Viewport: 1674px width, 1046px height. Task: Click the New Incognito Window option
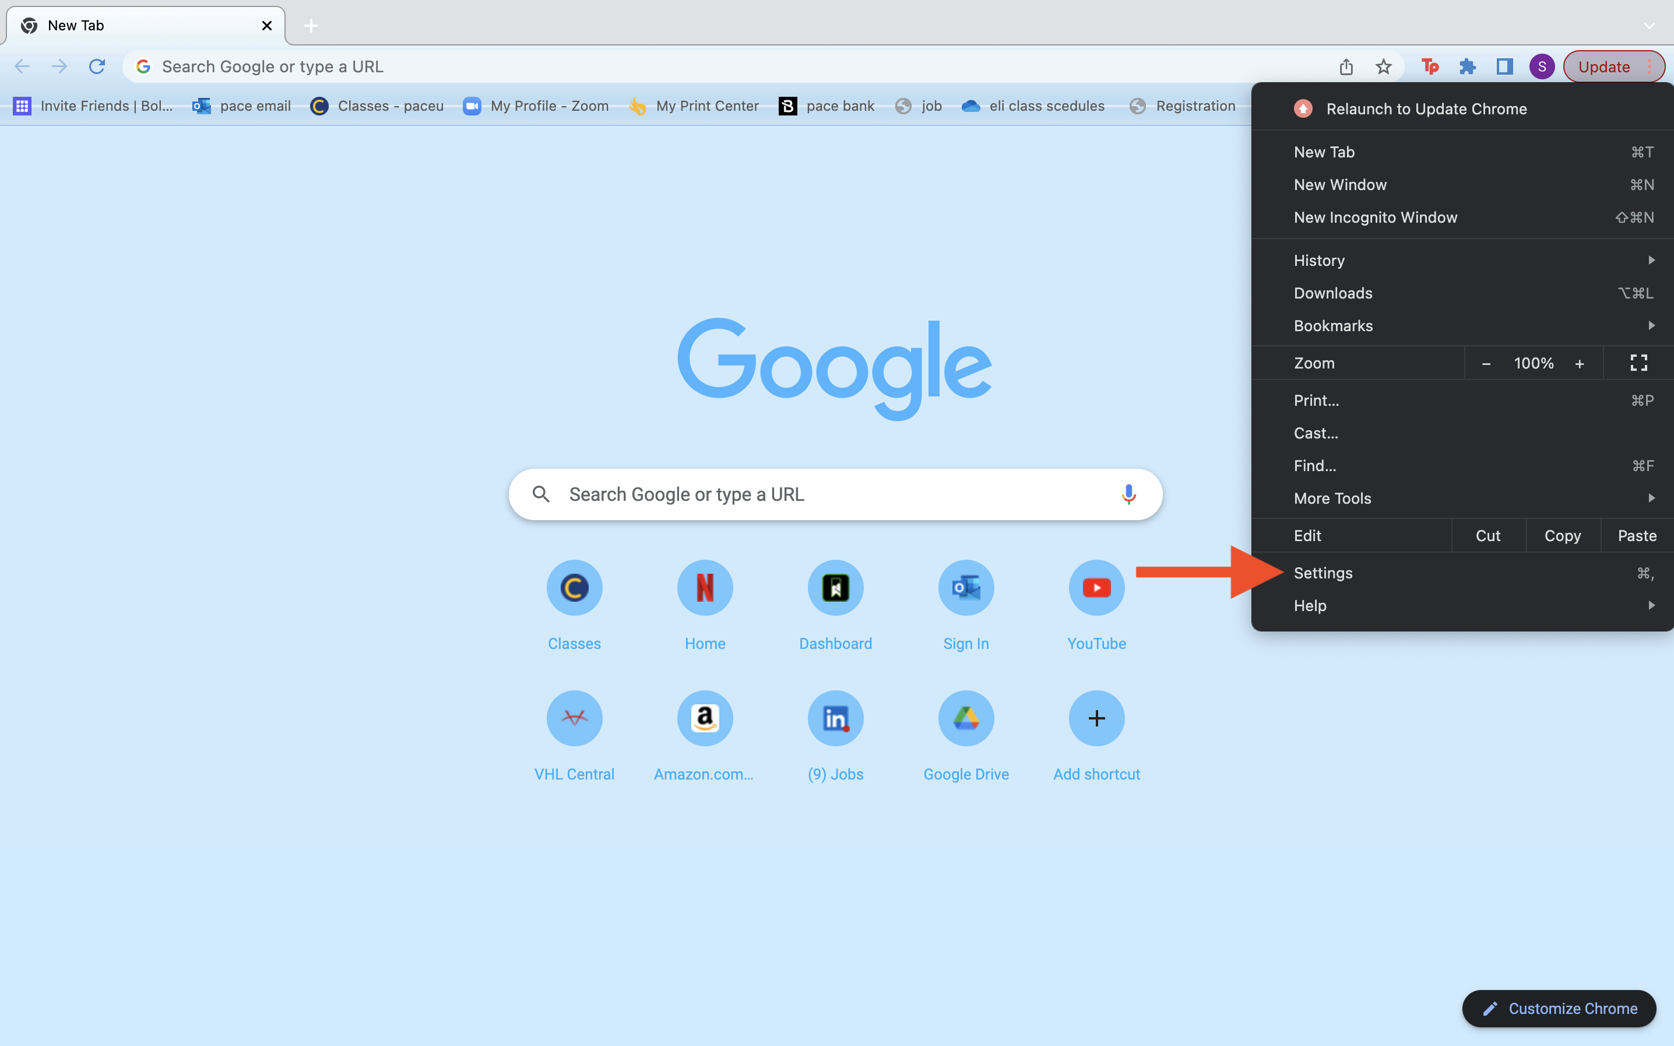(1376, 217)
